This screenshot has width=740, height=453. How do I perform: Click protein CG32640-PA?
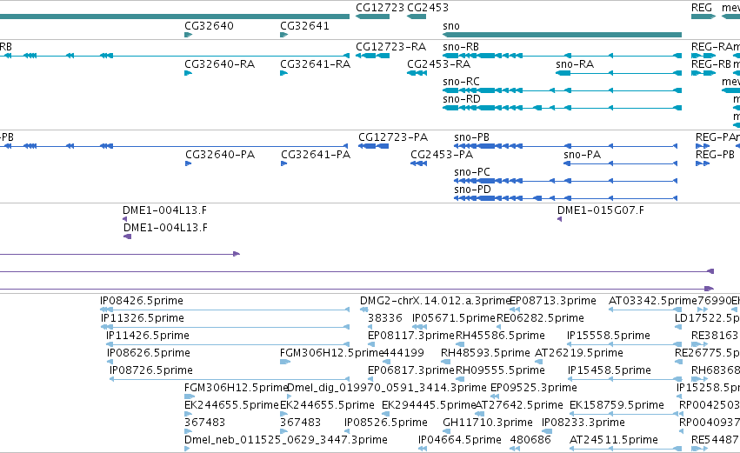(220, 155)
